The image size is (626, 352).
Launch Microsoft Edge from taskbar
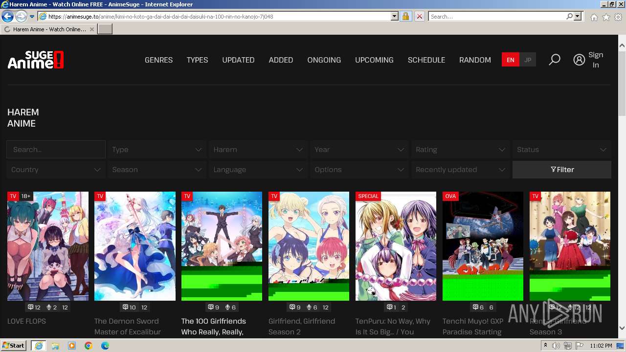[x=105, y=346]
